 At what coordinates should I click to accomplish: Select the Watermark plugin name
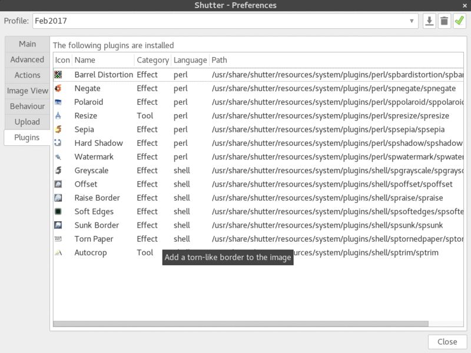click(x=94, y=157)
